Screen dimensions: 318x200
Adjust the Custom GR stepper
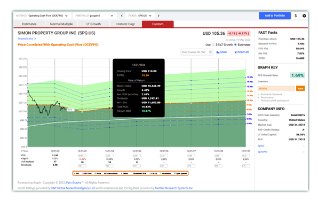(x=211, y=52)
